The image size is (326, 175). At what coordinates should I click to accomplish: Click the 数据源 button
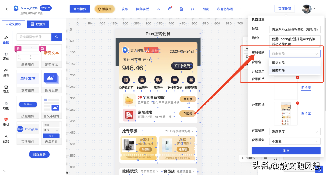point(38,24)
